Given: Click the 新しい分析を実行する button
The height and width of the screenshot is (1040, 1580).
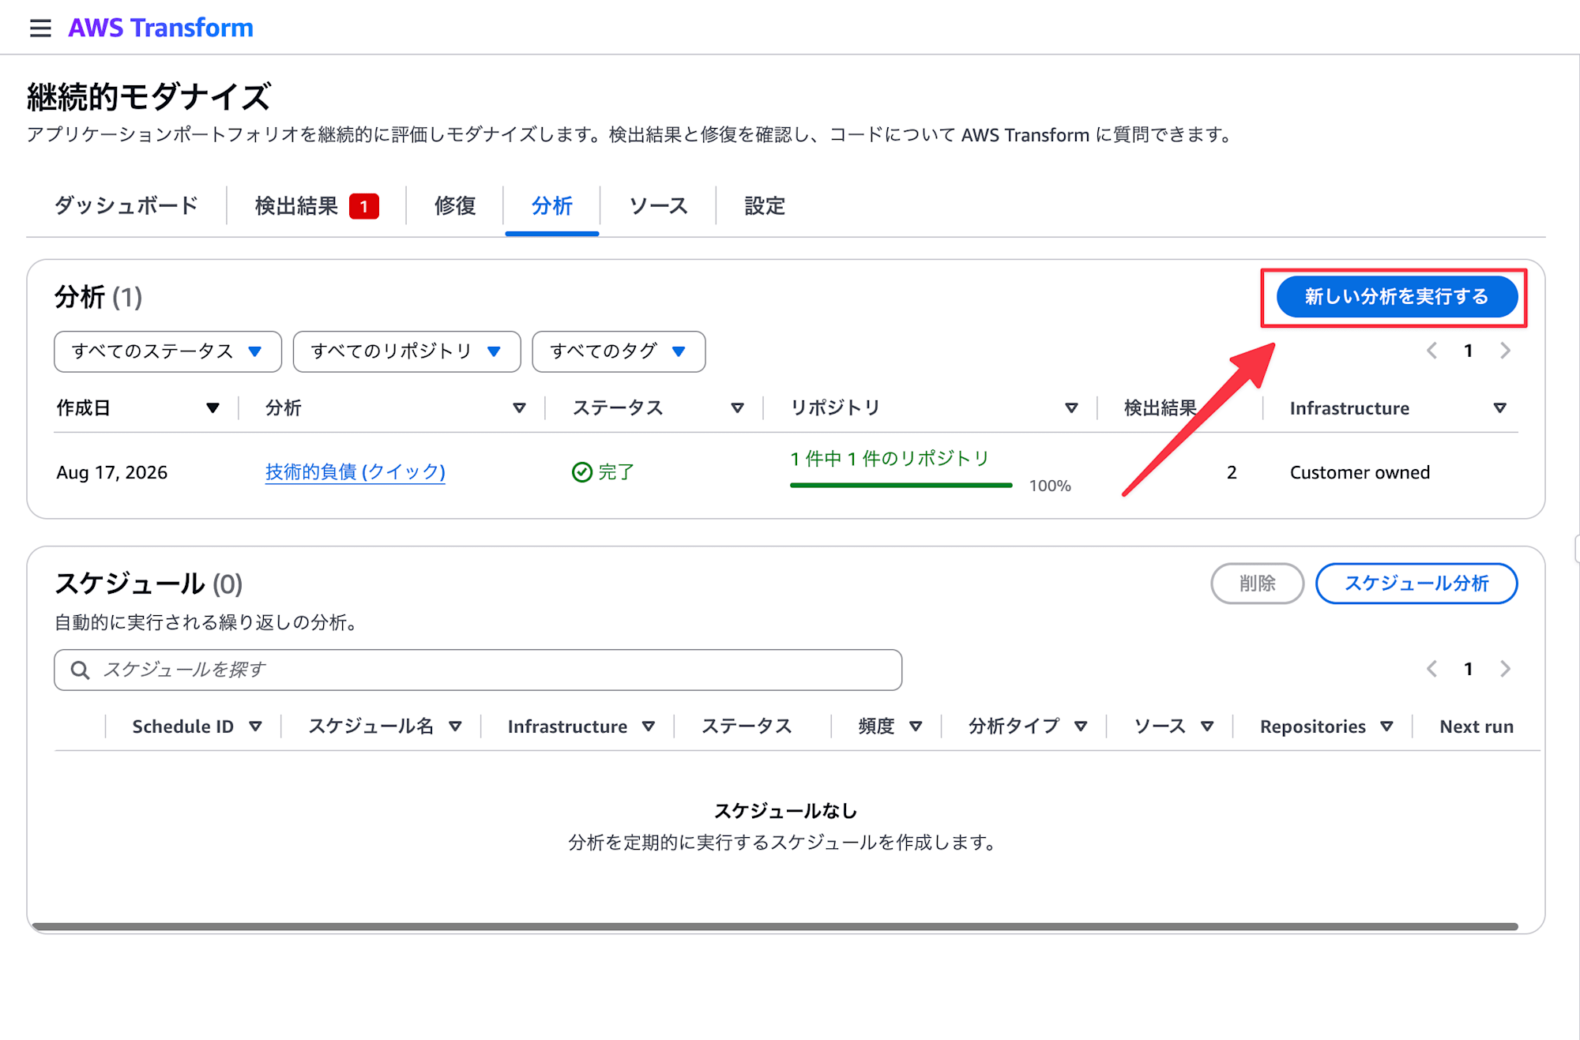Looking at the screenshot, I should (x=1396, y=297).
